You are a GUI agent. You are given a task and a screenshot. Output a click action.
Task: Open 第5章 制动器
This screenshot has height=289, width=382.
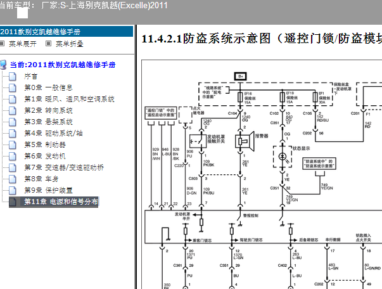45,144
